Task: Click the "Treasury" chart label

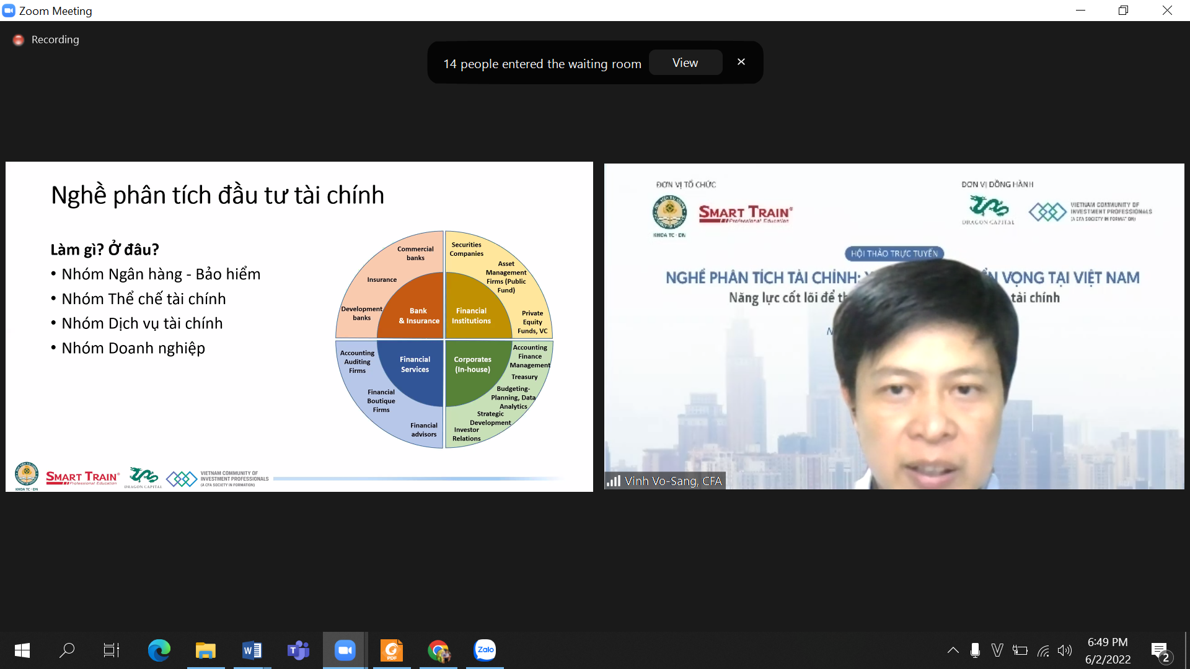Action: coord(524,377)
